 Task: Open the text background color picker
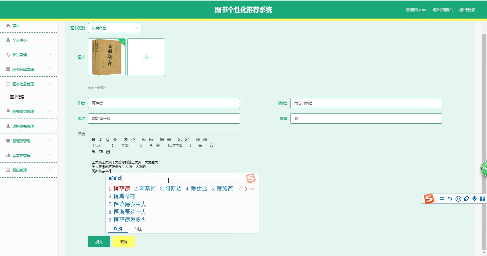tap(158, 146)
